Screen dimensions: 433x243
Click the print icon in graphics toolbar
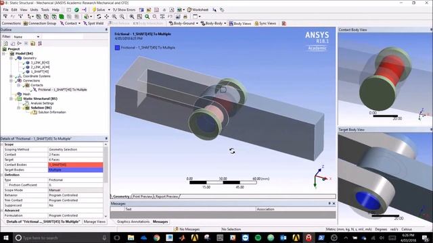185,16
